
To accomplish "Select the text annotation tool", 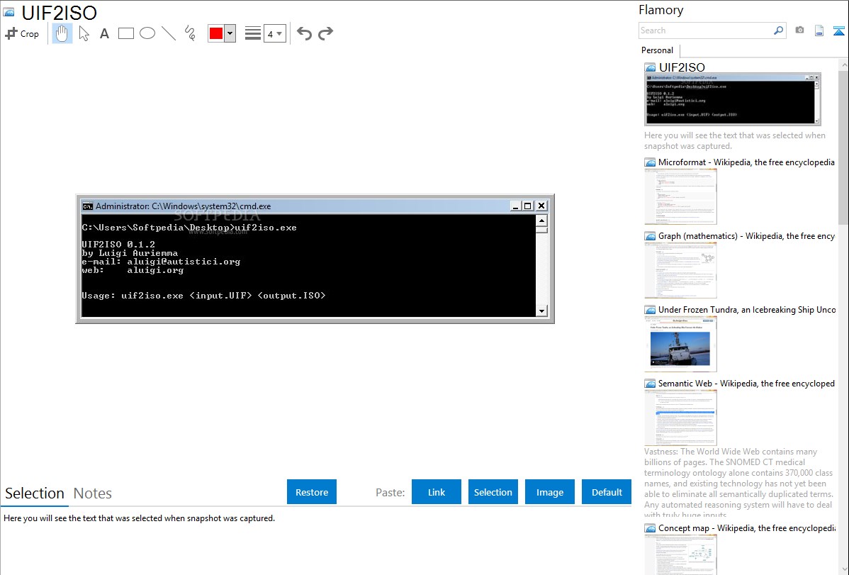I will tap(104, 33).
